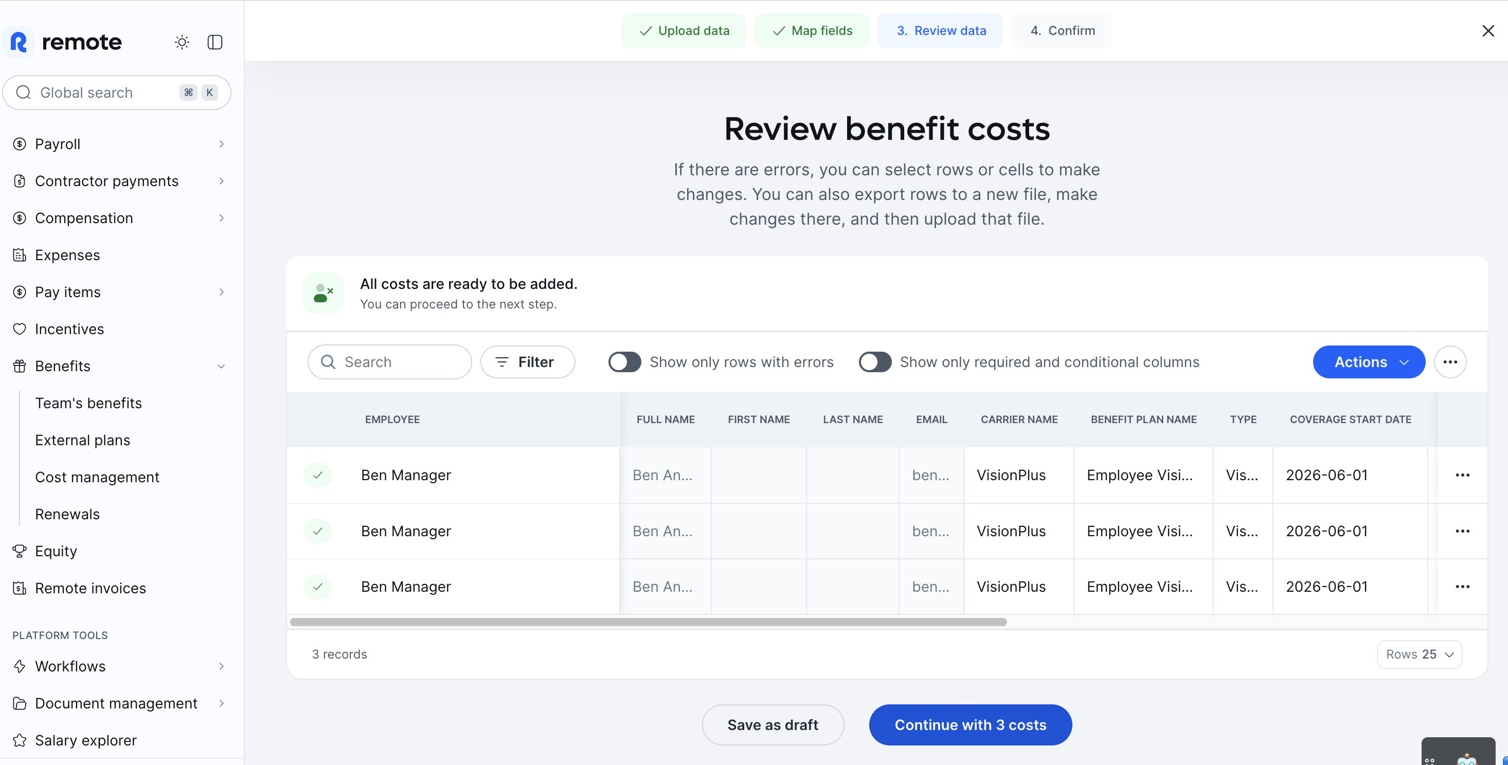Click the Incentives heart icon
Screen dimensions: 1508x765
coord(20,329)
